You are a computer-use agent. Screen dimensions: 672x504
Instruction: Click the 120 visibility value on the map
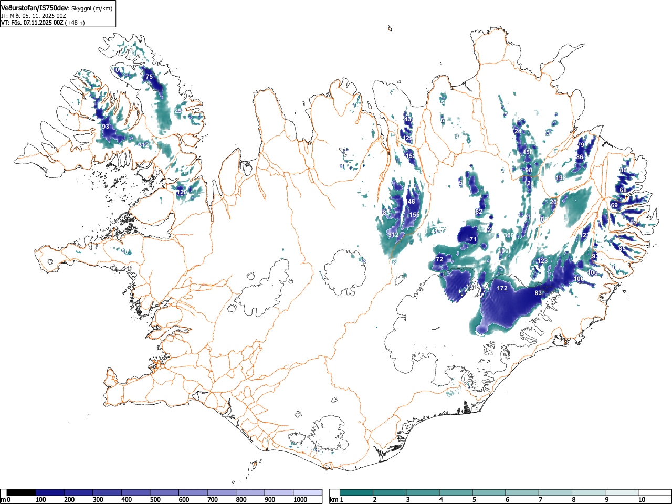pos(182,193)
